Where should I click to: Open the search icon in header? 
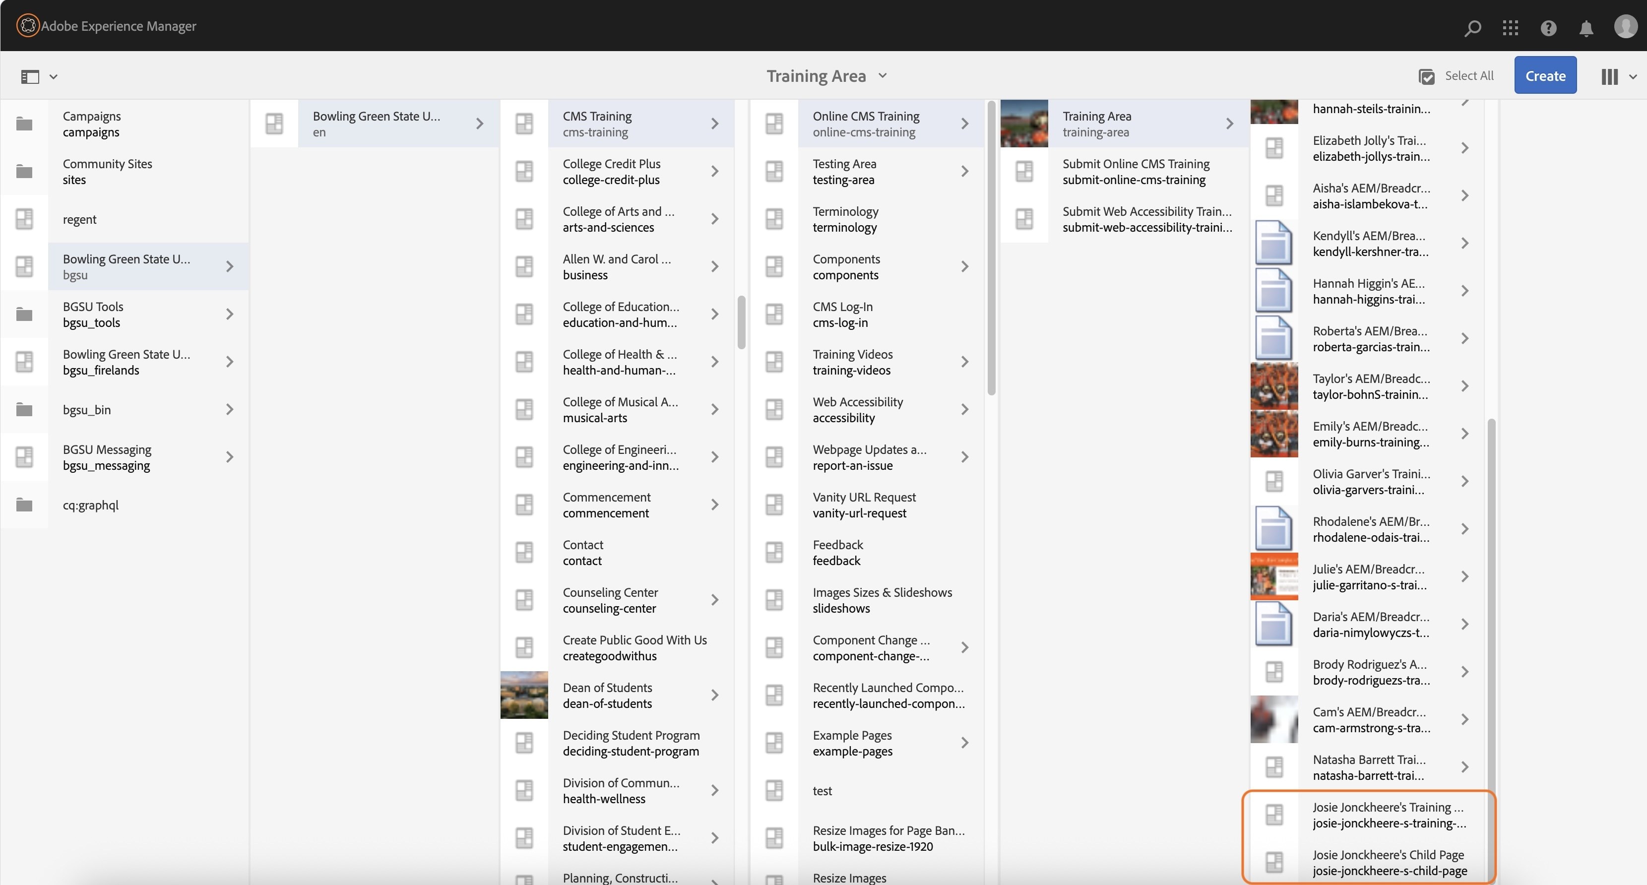1472,27
